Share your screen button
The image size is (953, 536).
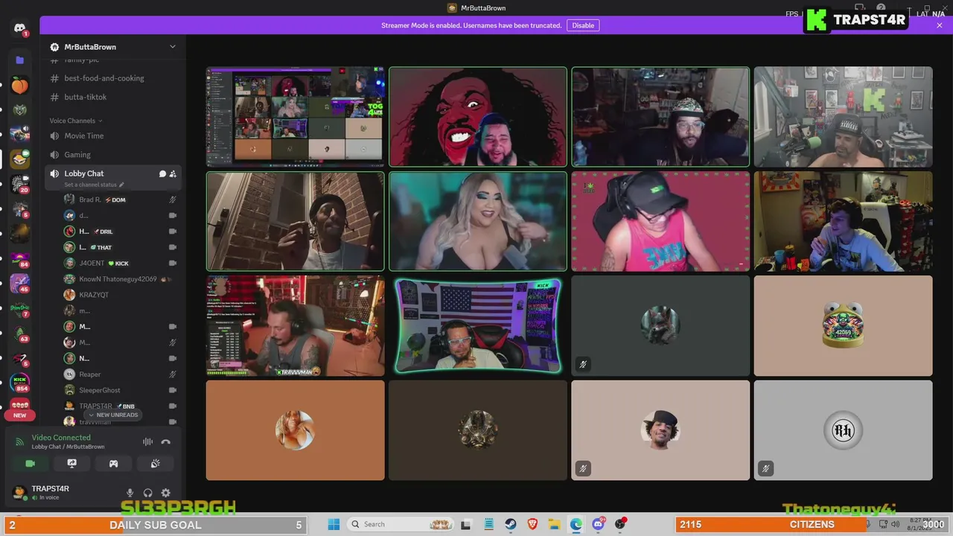[71, 463]
